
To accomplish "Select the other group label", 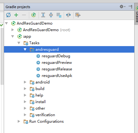I will (40, 108).
